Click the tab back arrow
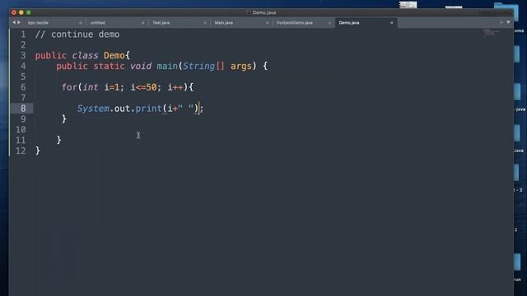Viewport: 527px width, 296px height. [14, 22]
